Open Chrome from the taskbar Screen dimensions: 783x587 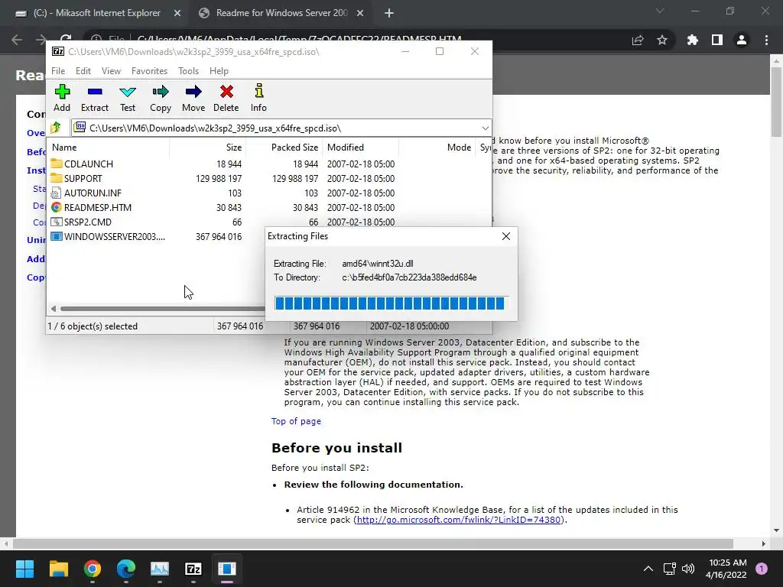(x=93, y=569)
